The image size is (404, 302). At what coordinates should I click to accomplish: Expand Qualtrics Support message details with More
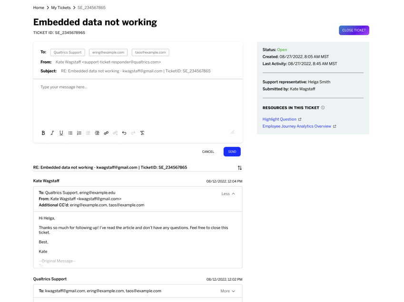(x=228, y=291)
